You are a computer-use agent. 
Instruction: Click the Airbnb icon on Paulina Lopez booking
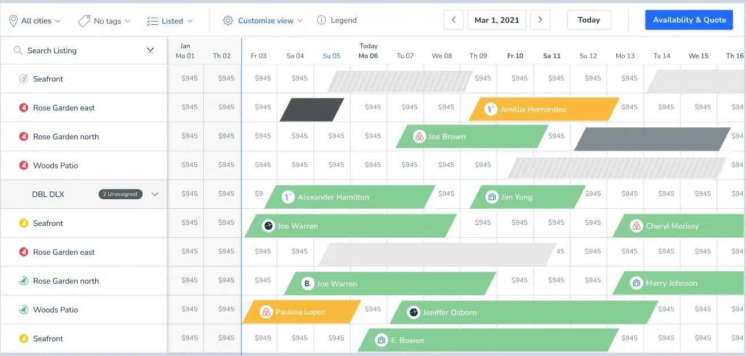coord(266,312)
